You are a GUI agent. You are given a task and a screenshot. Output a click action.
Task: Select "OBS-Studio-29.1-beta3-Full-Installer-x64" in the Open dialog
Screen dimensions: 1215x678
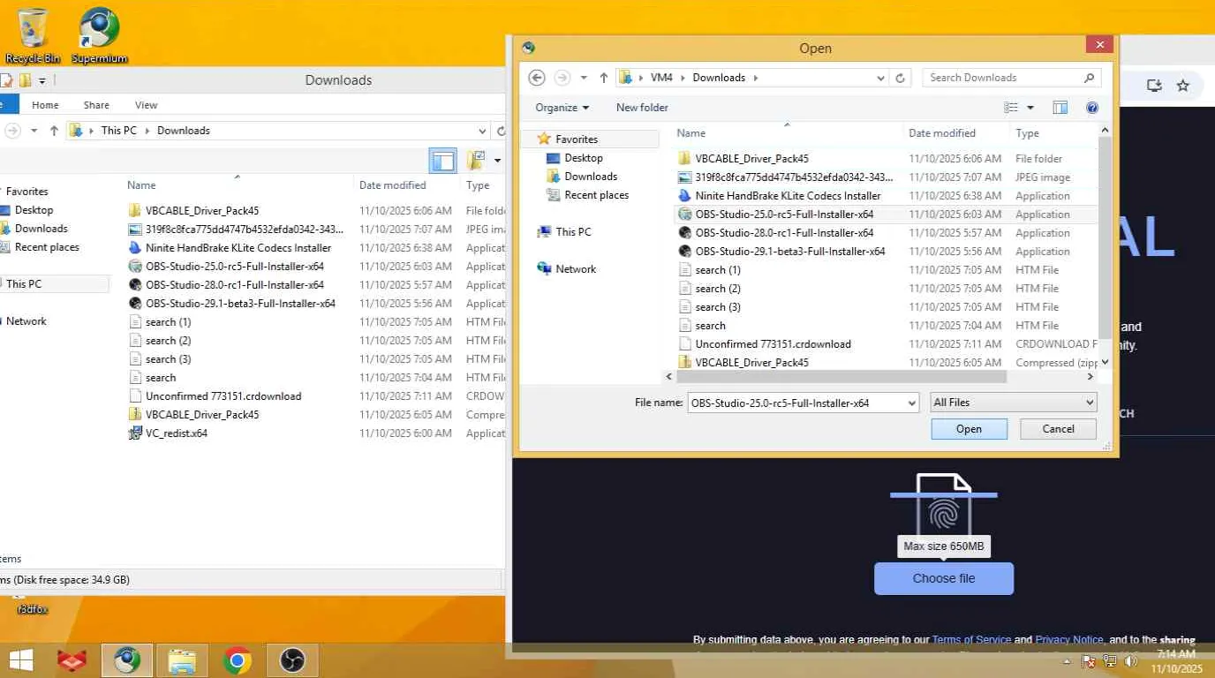pyautogui.click(x=790, y=252)
